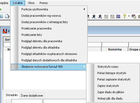
Task: Click the documents with pencil edit icon
Action: pyautogui.click(x=7, y=16)
